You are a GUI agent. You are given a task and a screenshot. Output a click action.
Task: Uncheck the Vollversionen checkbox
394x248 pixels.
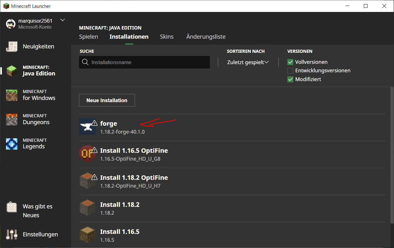tap(290, 62)
